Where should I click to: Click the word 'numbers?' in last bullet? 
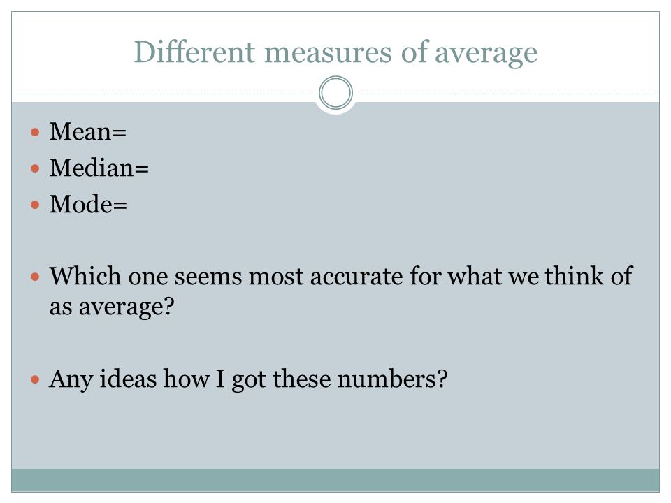(x=392, y=379)
